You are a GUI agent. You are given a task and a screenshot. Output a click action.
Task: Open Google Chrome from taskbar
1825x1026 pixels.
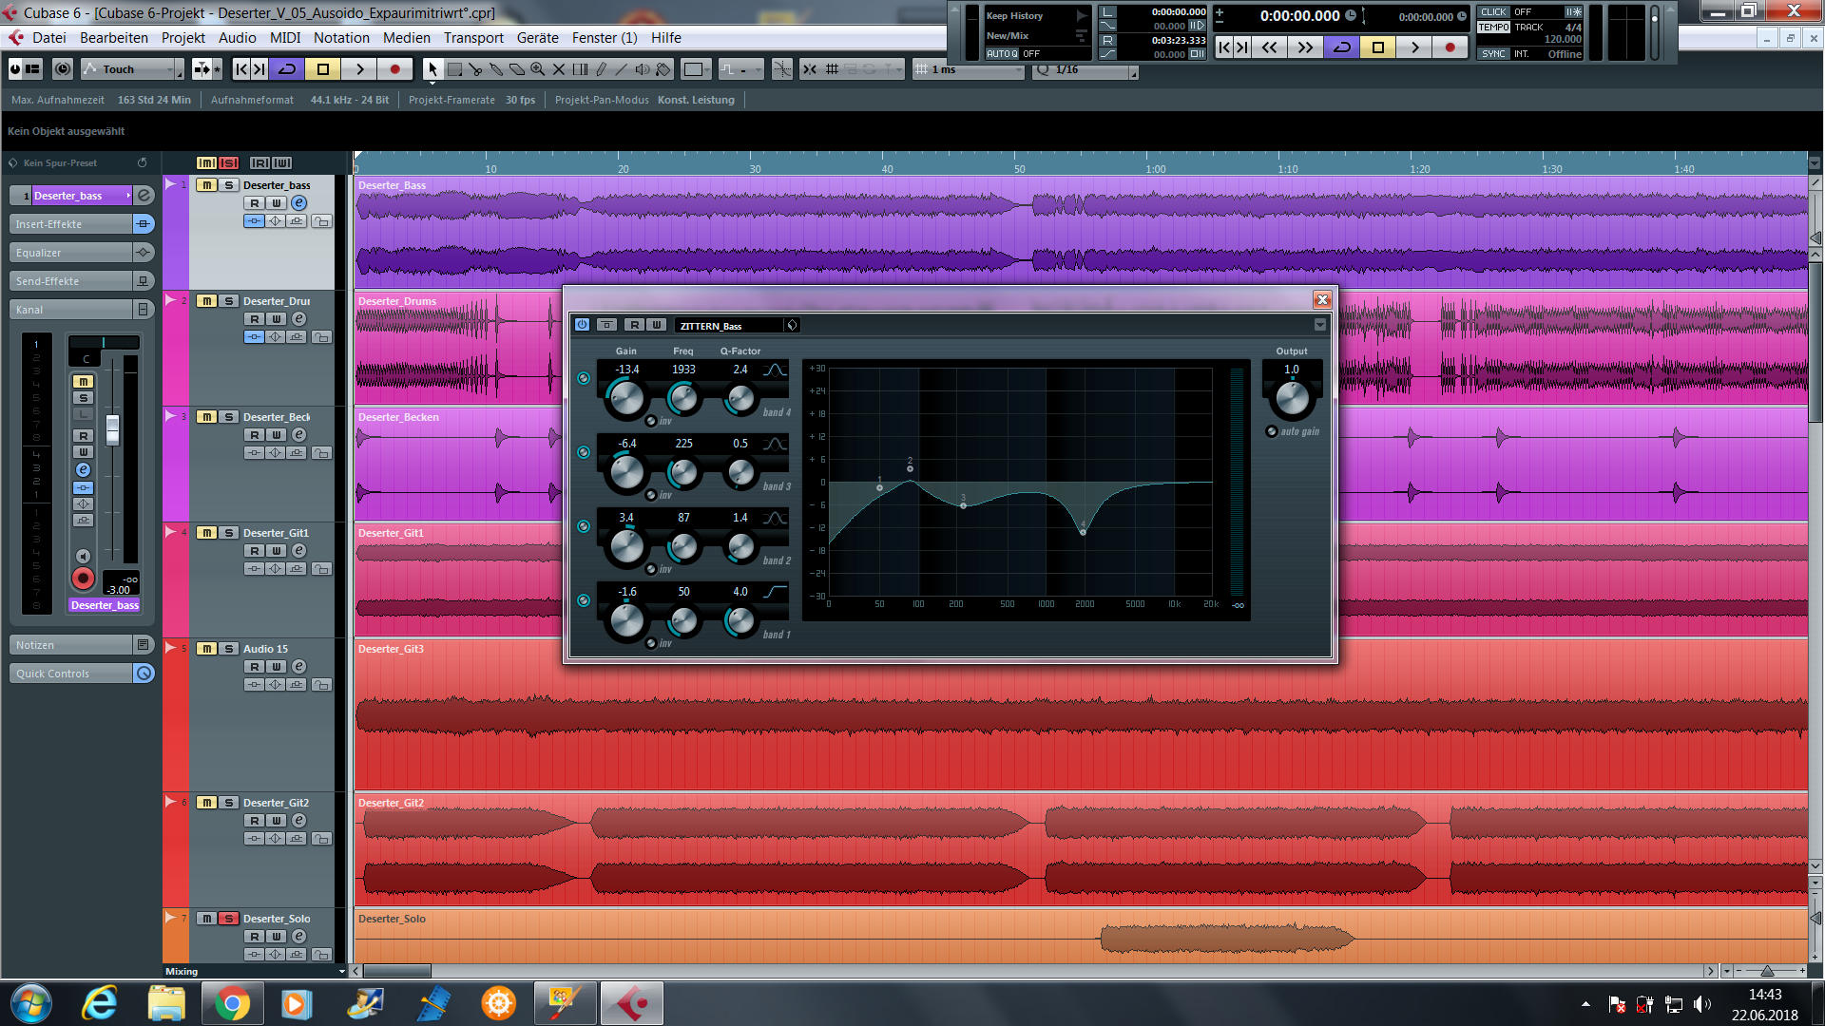coord(232,1003)
